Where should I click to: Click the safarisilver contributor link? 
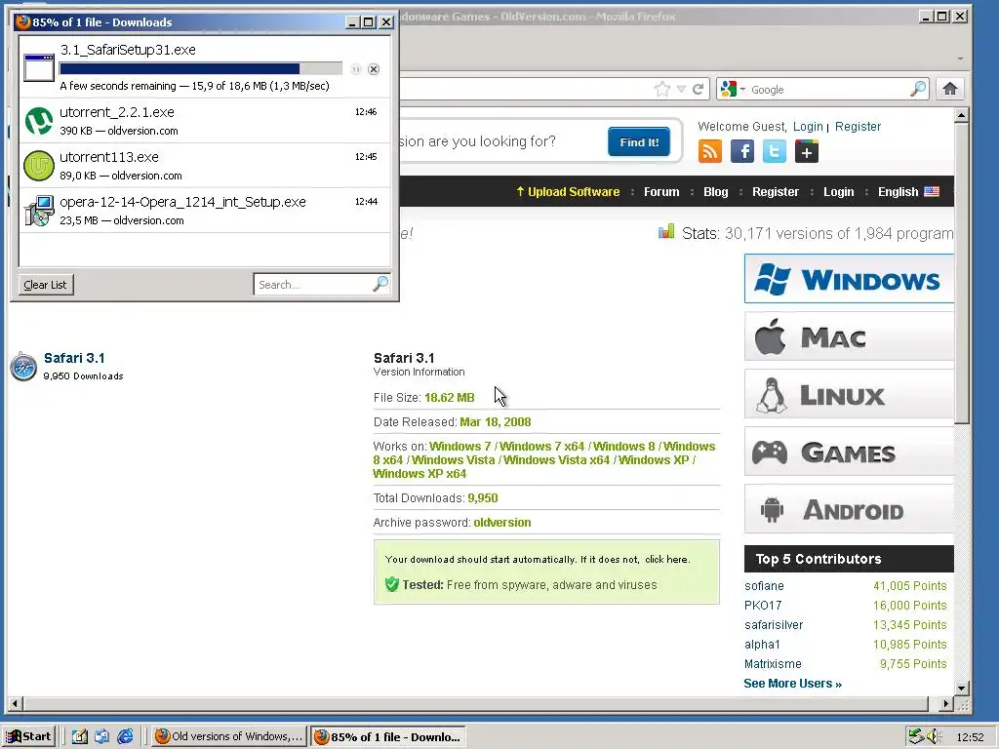point(774,625)
